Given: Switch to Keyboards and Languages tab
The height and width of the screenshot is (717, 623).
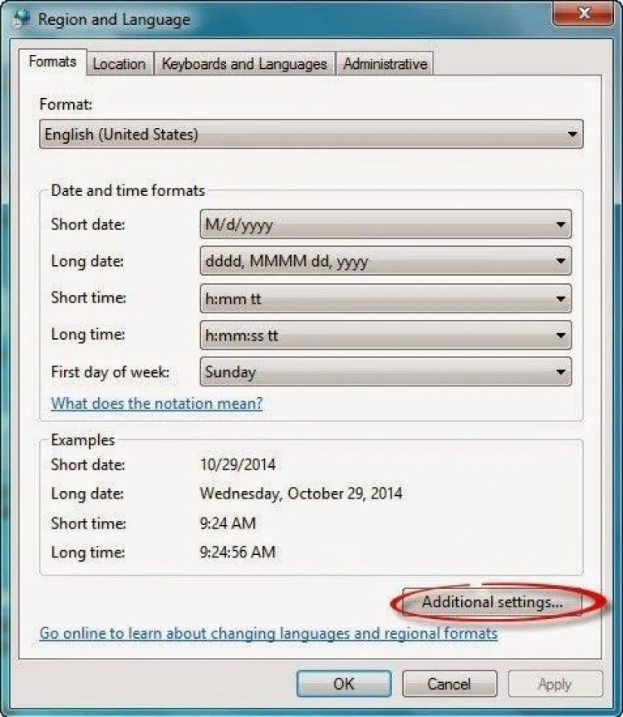Looking at the screenshot, I should tap(244, 64).
